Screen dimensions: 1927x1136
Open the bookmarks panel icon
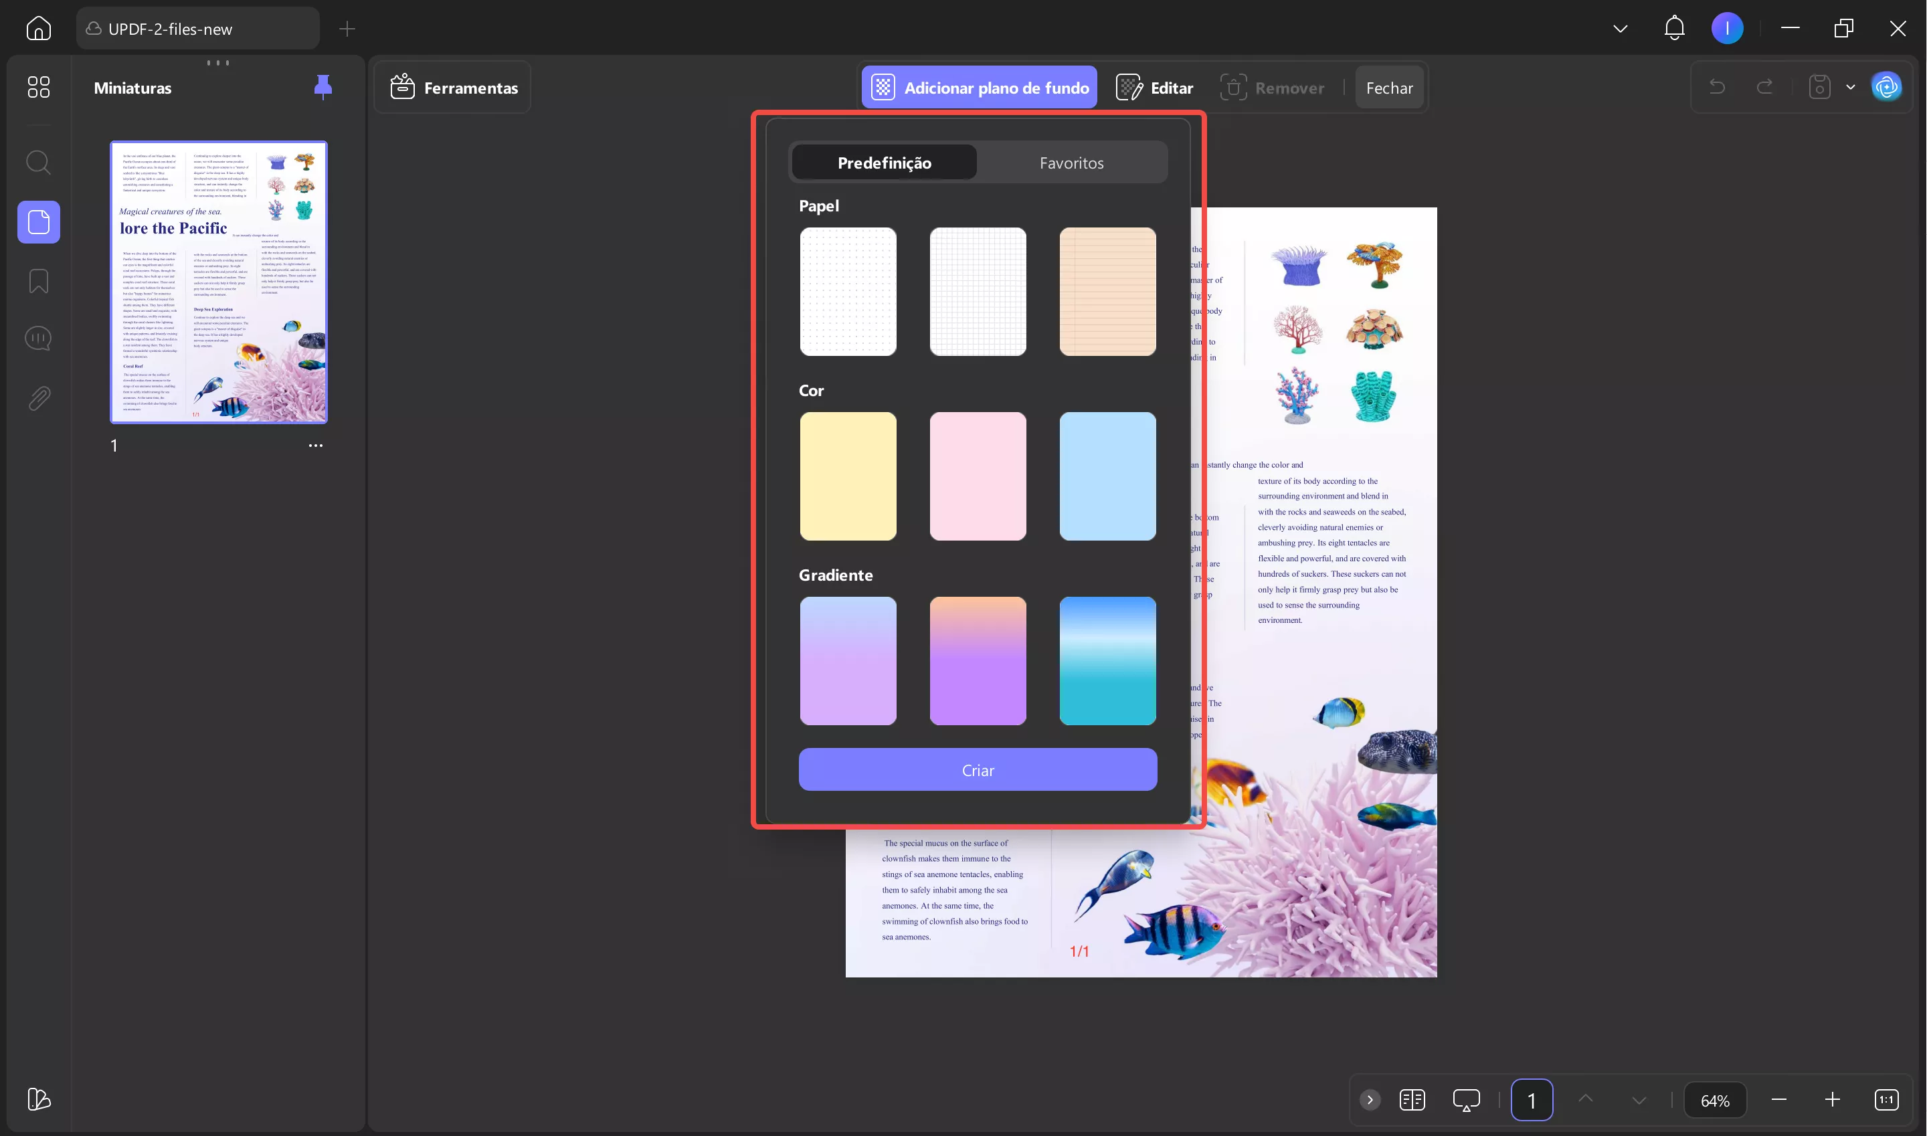[x=38, y=281]
